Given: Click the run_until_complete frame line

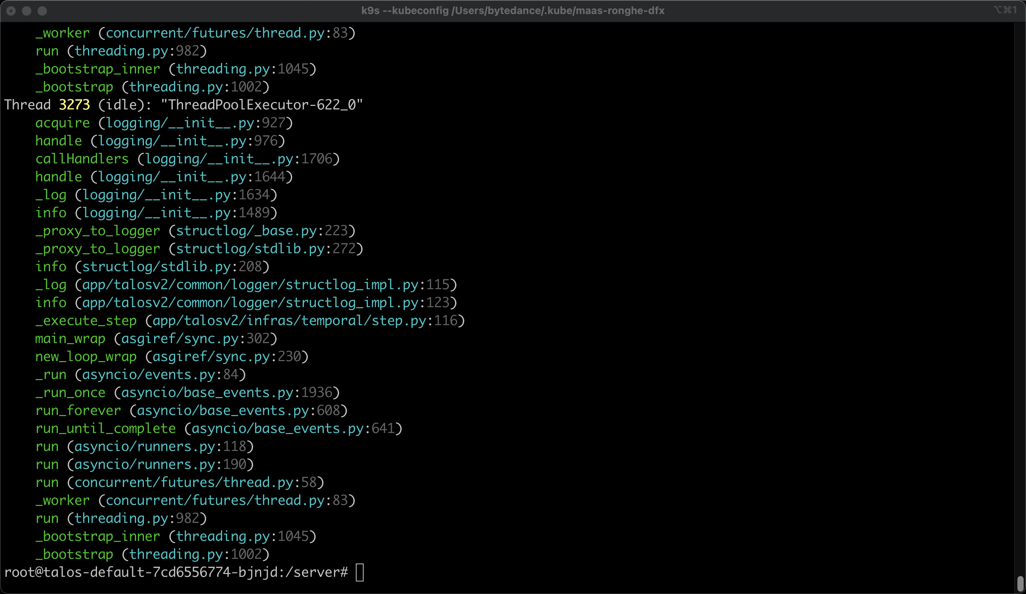Looking at the screenshot, I should coord(219,428).
